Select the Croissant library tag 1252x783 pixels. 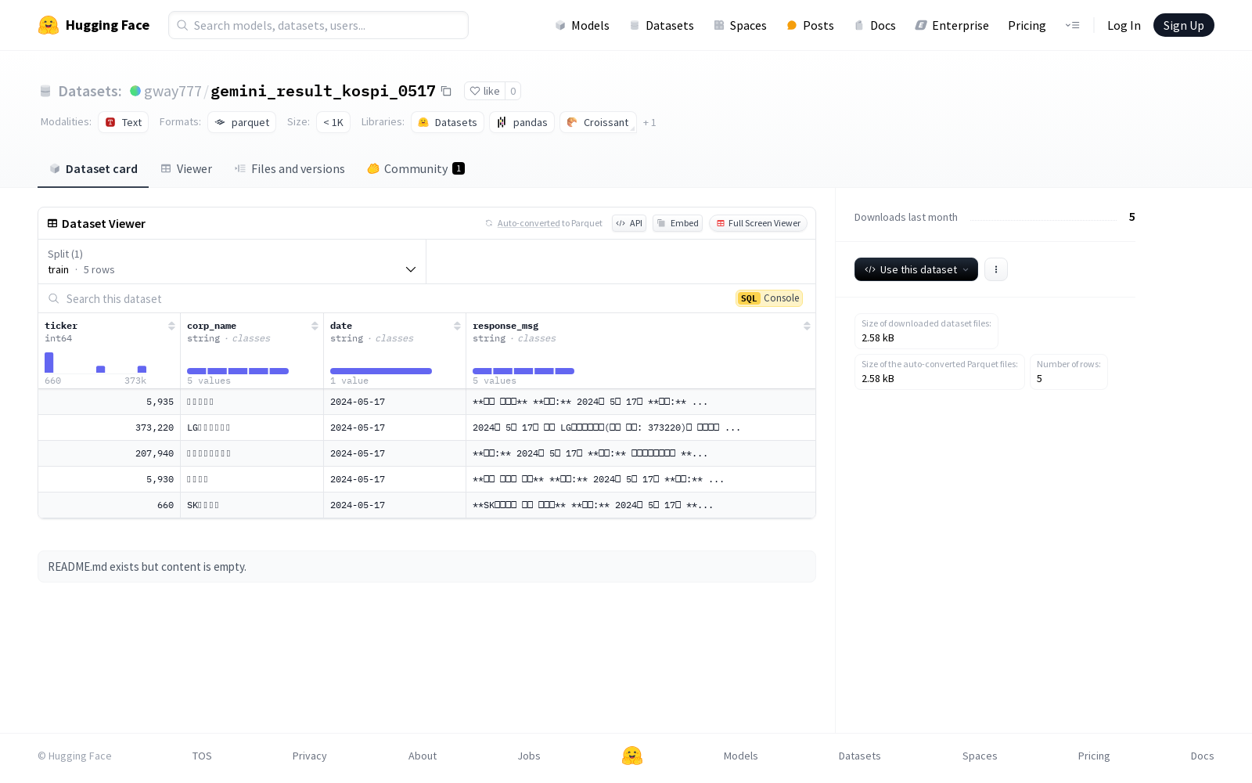tap(598, 122)
